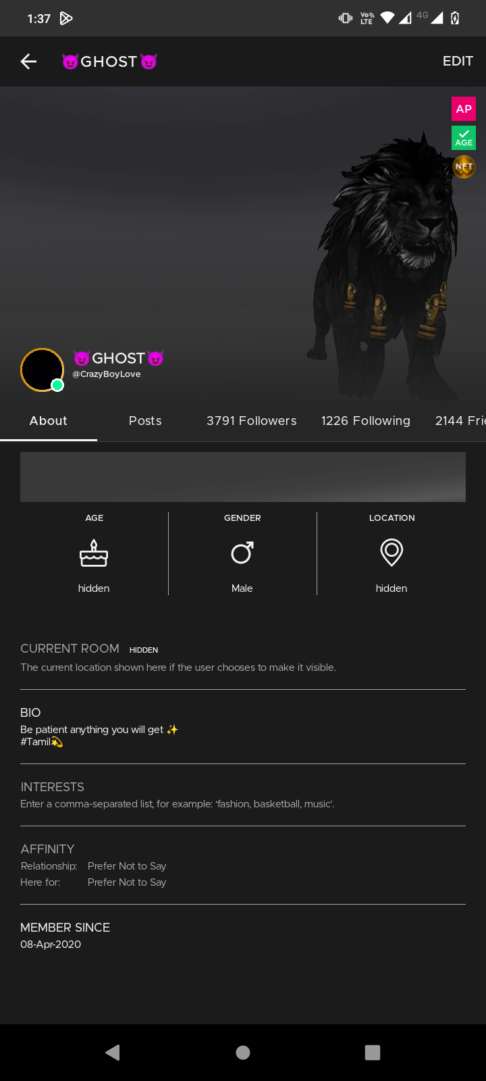Open the 3791 Followers tab

252,421
